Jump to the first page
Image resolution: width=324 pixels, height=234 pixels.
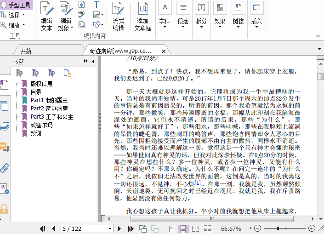coord(43,228)
